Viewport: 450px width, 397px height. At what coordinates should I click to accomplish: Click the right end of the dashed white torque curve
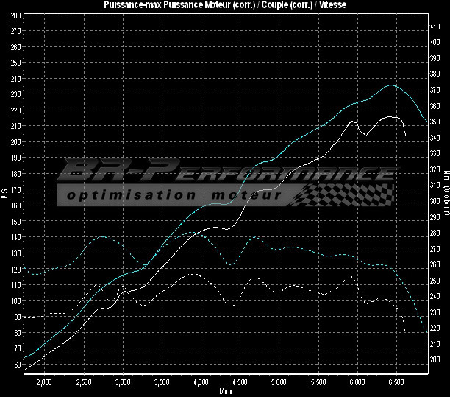point(406,332)
